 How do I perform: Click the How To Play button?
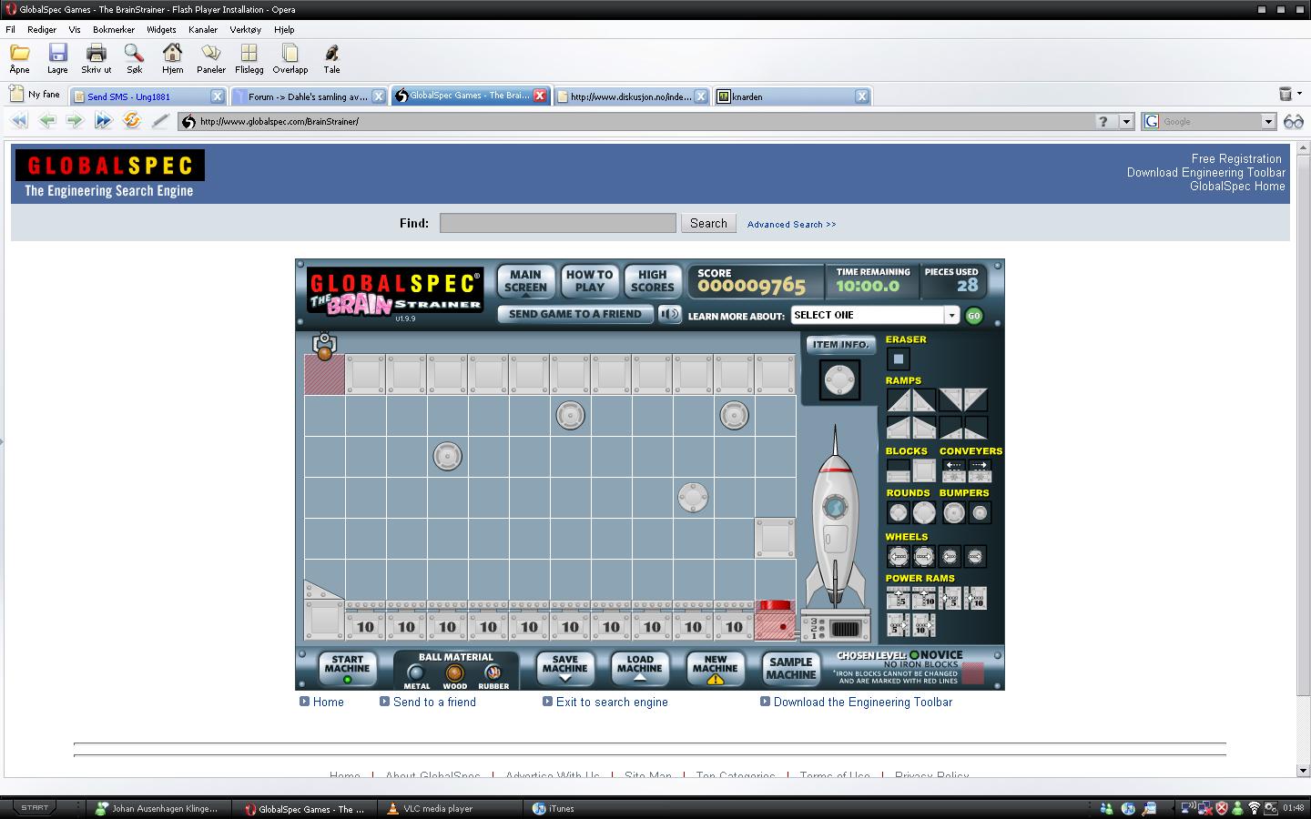589,280
